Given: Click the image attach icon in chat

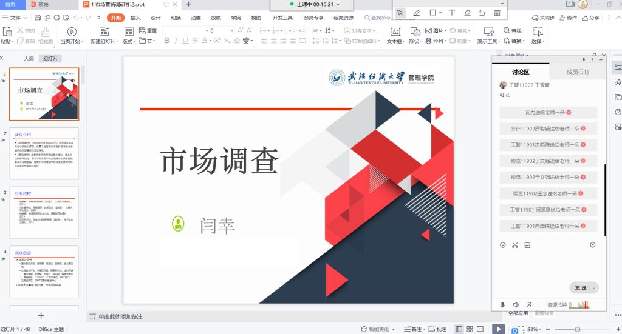Looking at the screenshot, I should [x=527, y=245].
